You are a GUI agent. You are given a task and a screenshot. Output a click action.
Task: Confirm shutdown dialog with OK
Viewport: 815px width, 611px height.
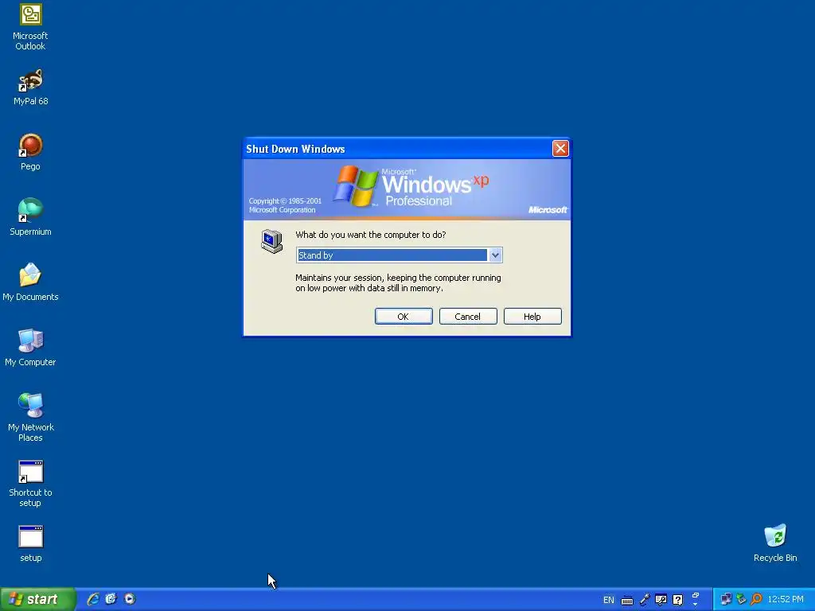click(404, 317)
